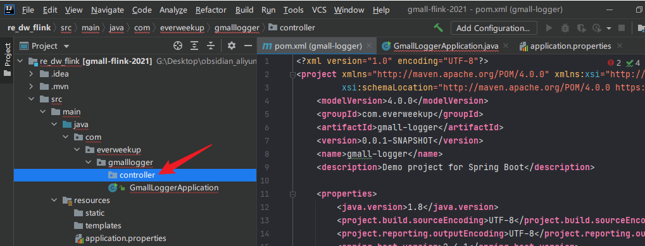Viewport: 645px width, 246px height.
Task: Collapse the com package
Action: pyautogui.click(x=66, y=137)
